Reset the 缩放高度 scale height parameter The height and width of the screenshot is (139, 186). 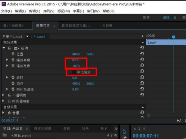point(142,59)
